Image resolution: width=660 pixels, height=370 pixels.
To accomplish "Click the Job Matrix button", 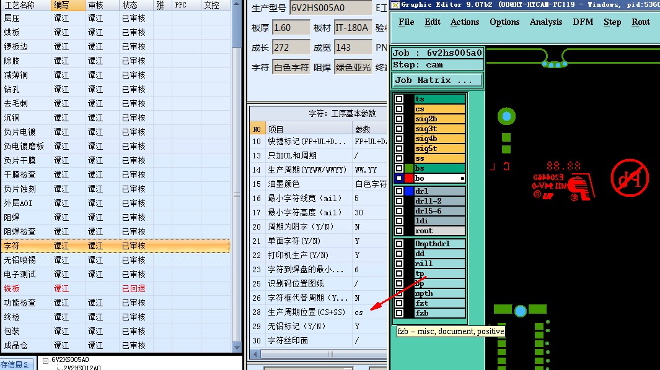I will click(438, 80).
